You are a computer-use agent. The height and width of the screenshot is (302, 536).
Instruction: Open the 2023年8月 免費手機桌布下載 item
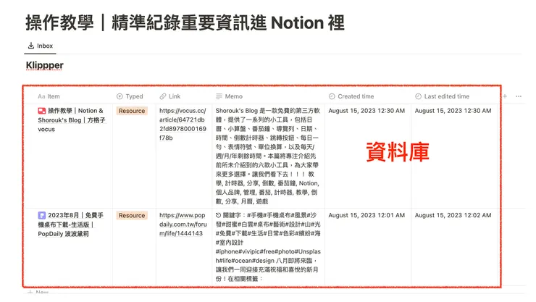pyautogui.click(x=71, y=225)
